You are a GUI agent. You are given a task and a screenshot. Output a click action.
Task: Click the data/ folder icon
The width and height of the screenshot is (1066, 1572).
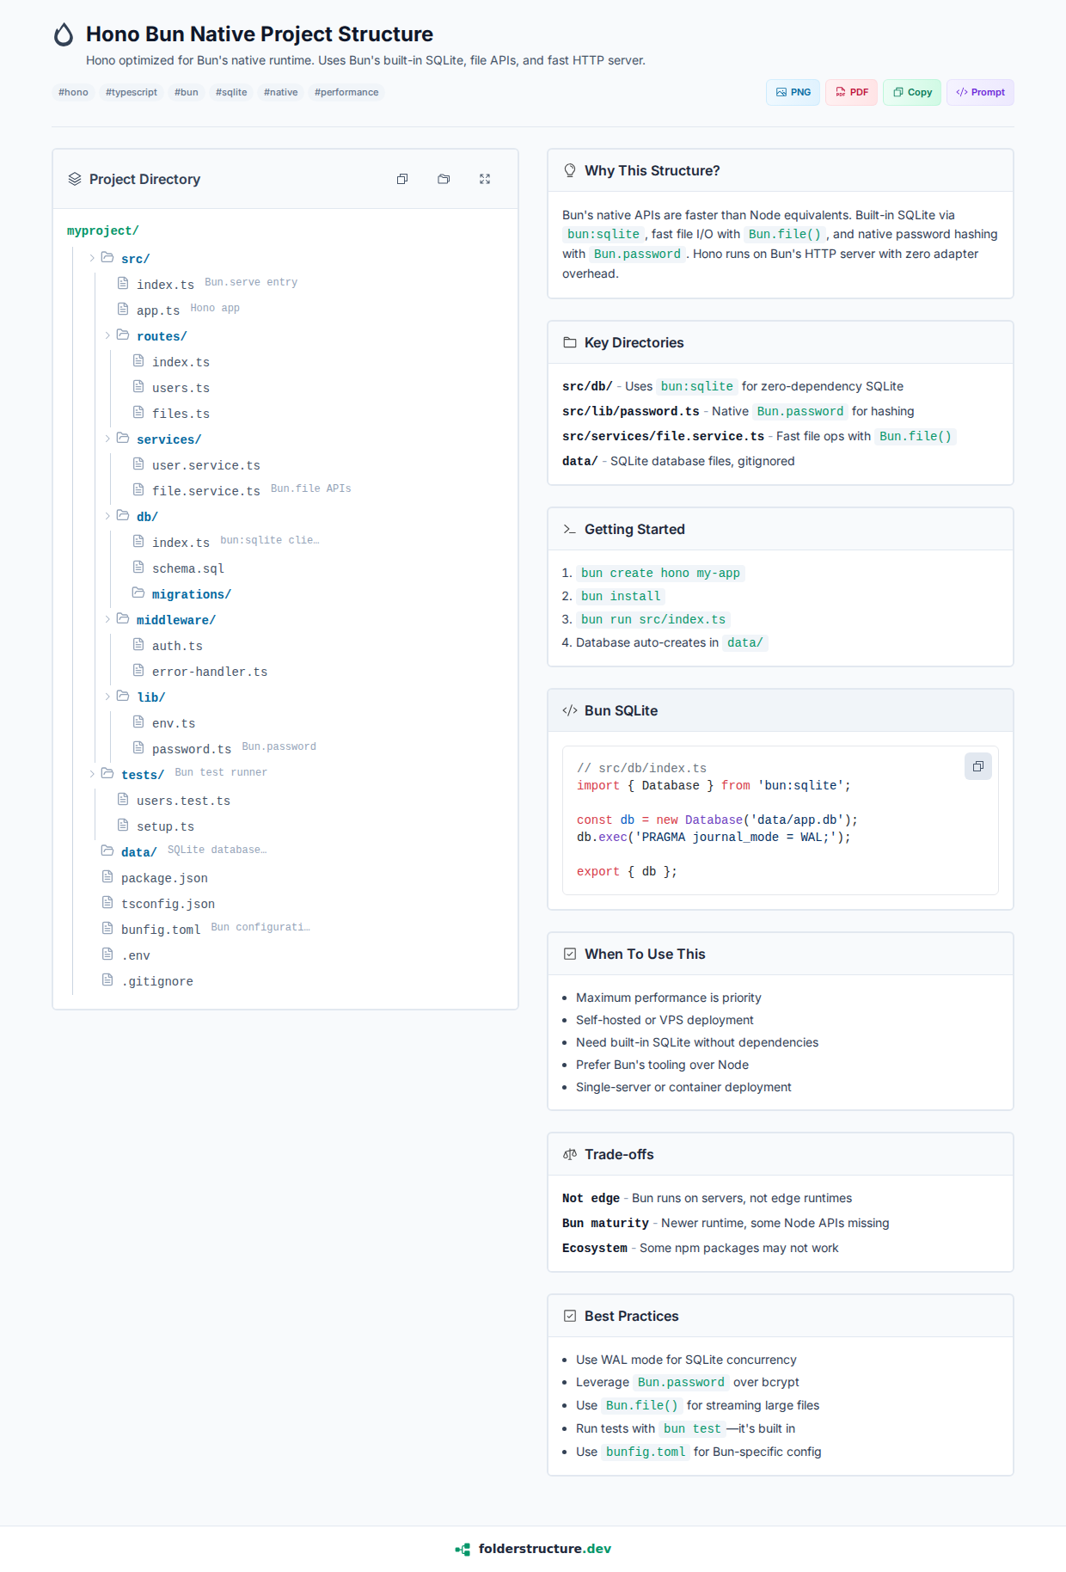point(107,851)
